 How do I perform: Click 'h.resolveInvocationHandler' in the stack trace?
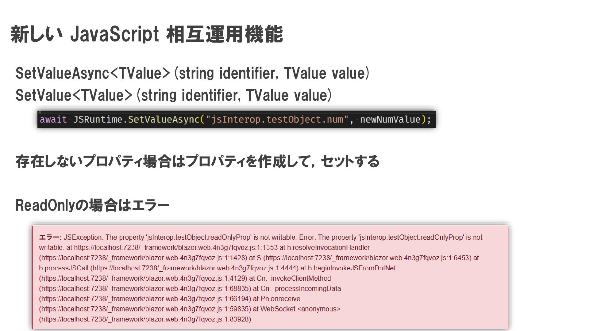tap(328, 248)
